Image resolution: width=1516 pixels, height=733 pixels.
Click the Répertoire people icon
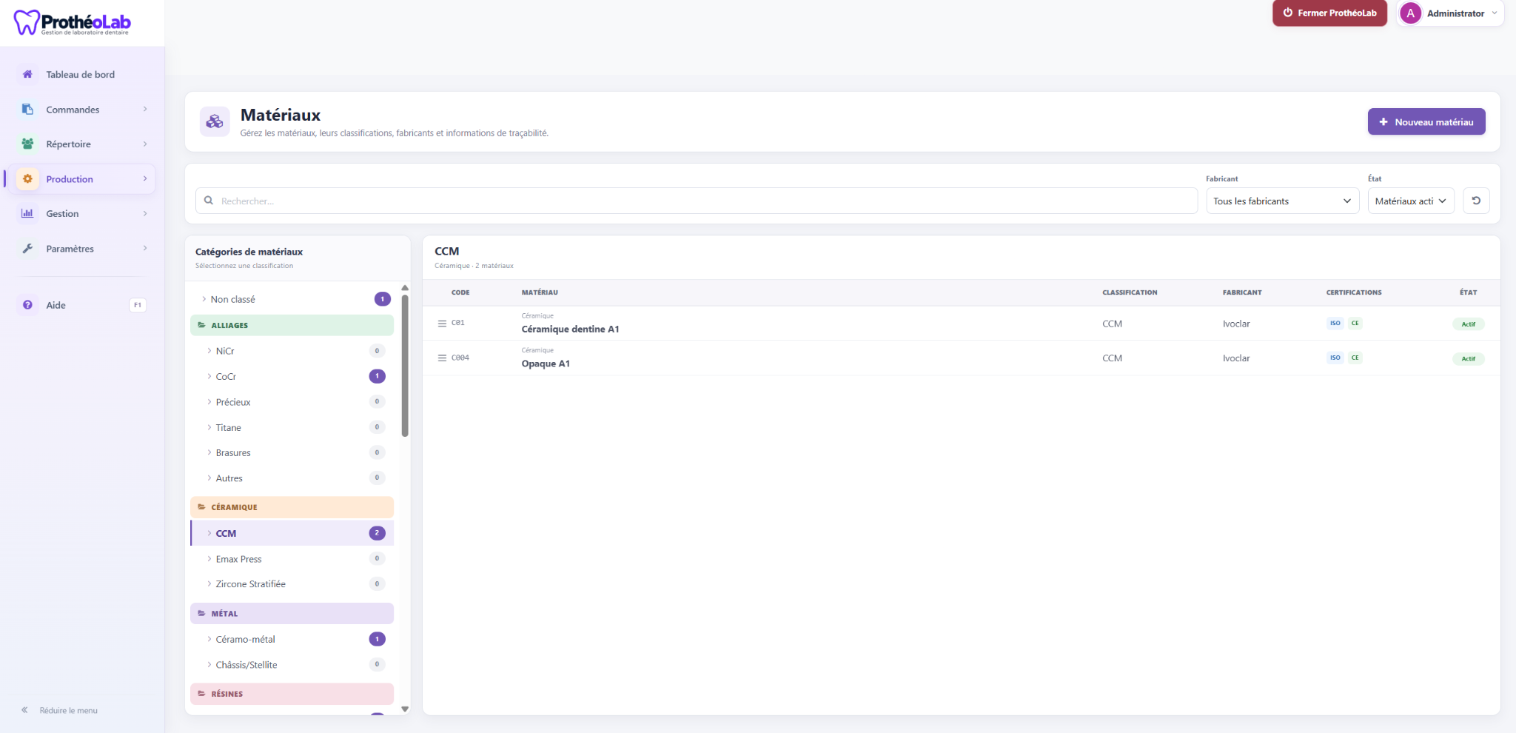point(27,144)
